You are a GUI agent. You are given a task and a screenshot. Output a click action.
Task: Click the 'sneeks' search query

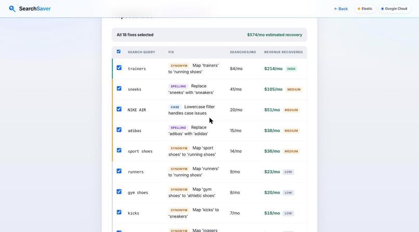click(135, 89)
